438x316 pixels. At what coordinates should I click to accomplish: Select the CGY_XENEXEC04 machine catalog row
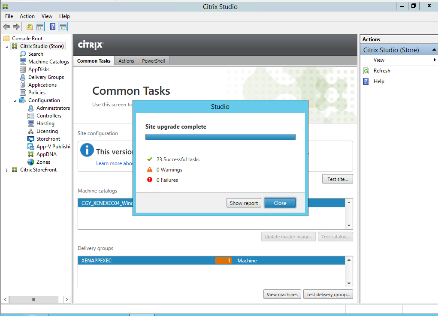tap(211, 203)
